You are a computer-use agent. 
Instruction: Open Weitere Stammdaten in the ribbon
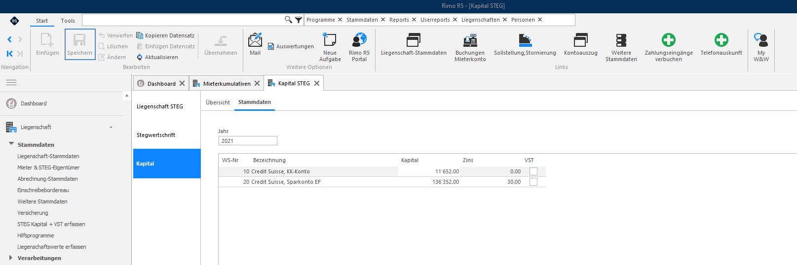click(x=621, y=47)
